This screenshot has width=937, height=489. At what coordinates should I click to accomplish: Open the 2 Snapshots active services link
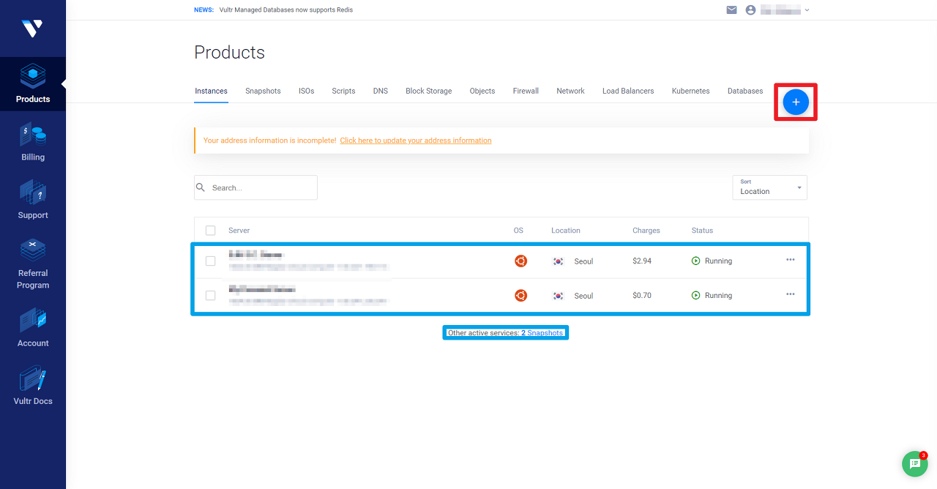pos(542,333)
